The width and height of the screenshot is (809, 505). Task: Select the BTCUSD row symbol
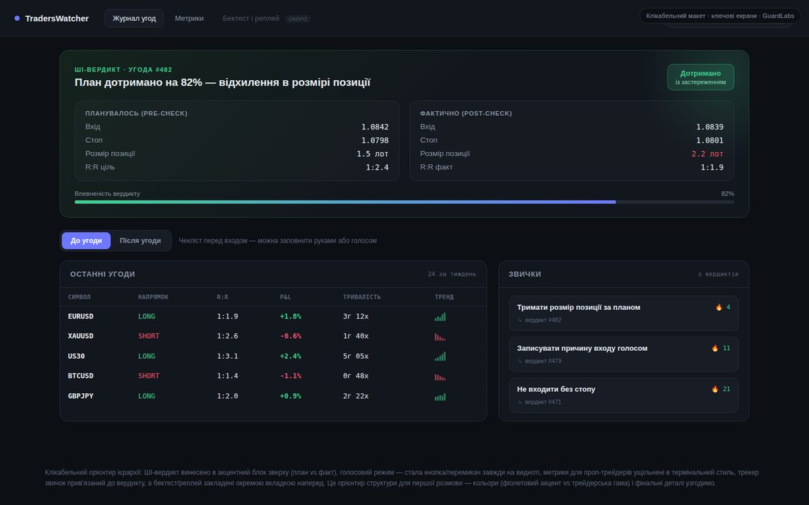pos(81,376)
